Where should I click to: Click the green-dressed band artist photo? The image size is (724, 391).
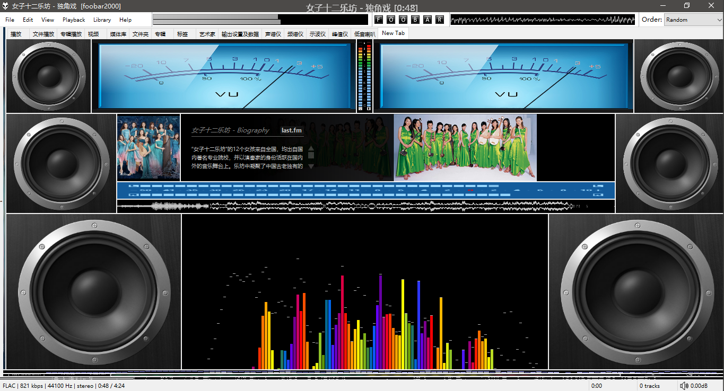click(465, 148)
